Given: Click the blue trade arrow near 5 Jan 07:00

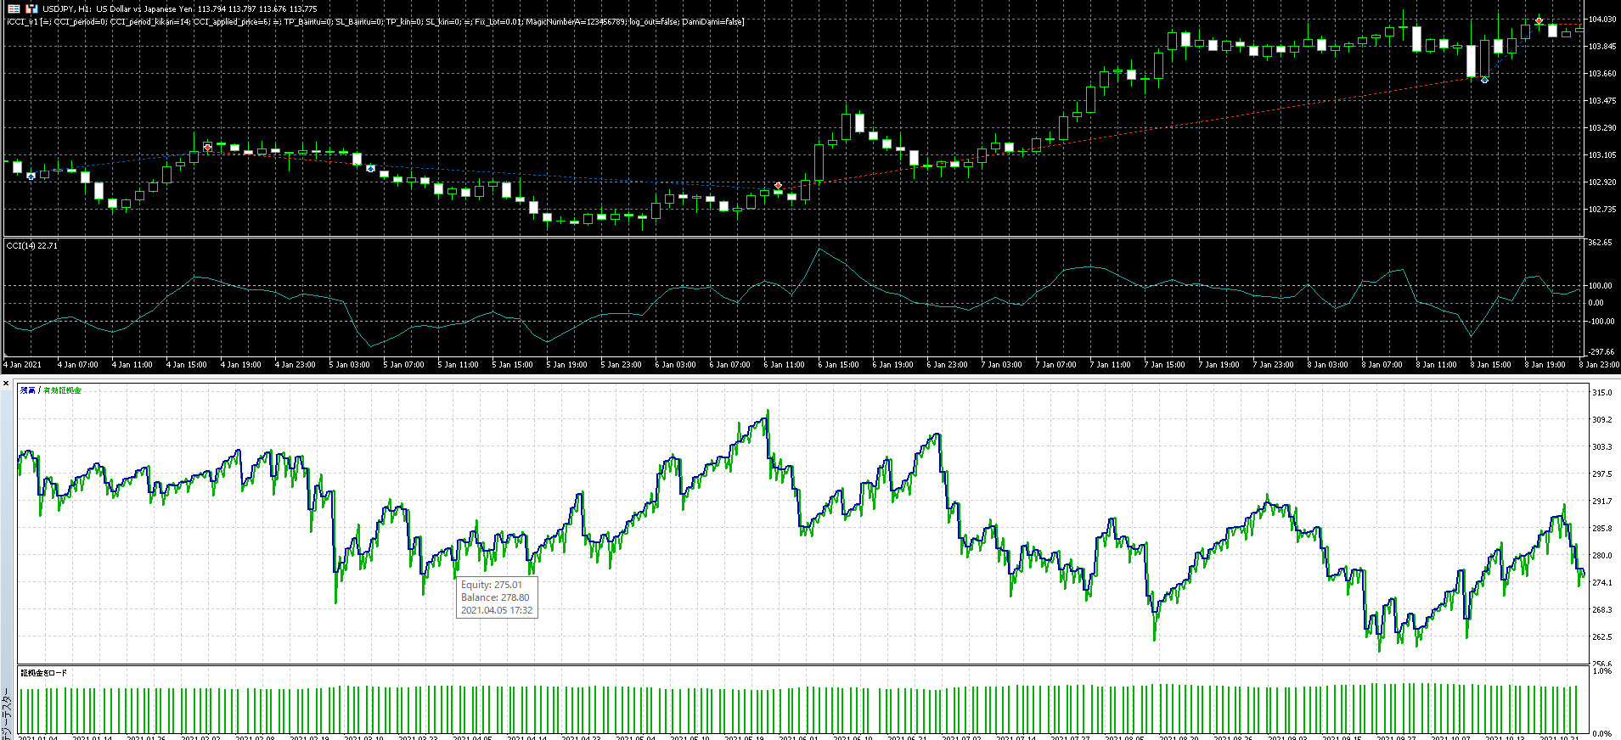Looking at the screenshot, I should (x=371, y=169).
